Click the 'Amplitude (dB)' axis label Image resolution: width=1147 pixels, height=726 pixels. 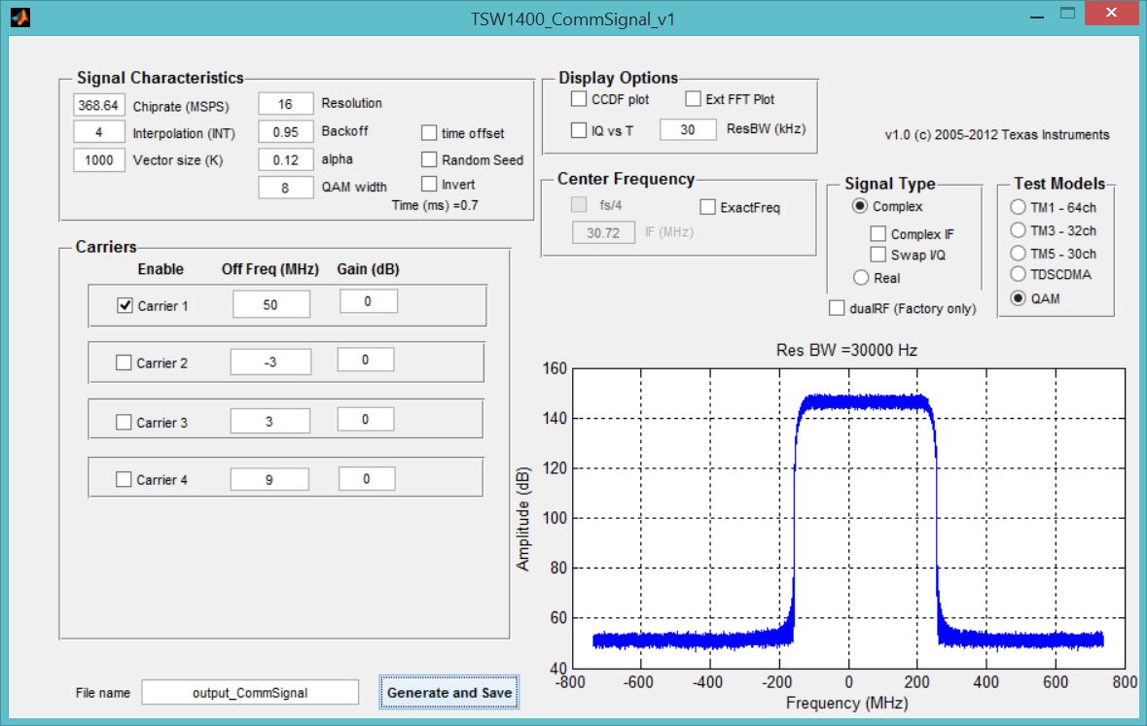522,518
